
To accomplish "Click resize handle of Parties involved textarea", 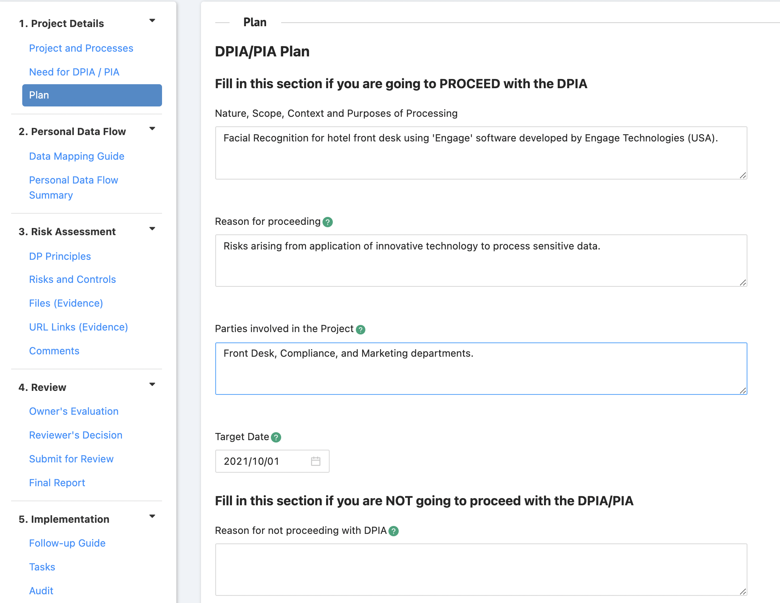I will (x=743, y=390).
